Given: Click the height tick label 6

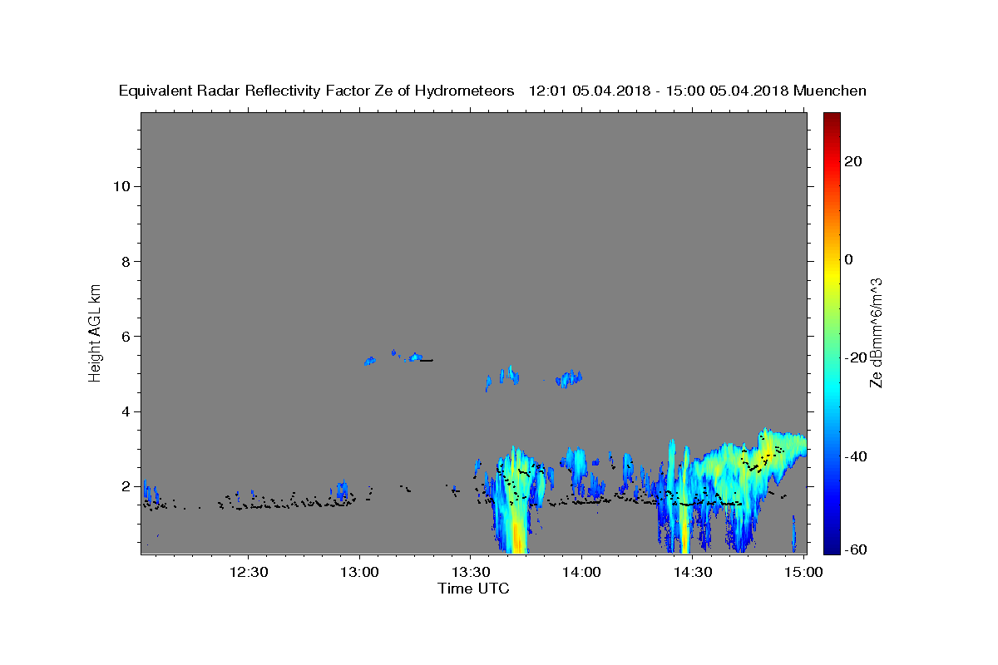Looking at the screenshot, I should point(125,337).
